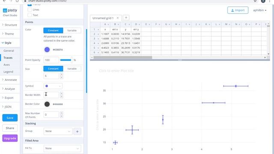The height and width of the screenshot is (154, 274).
Task: Expand the JSON section
Action: click(10, 107)
